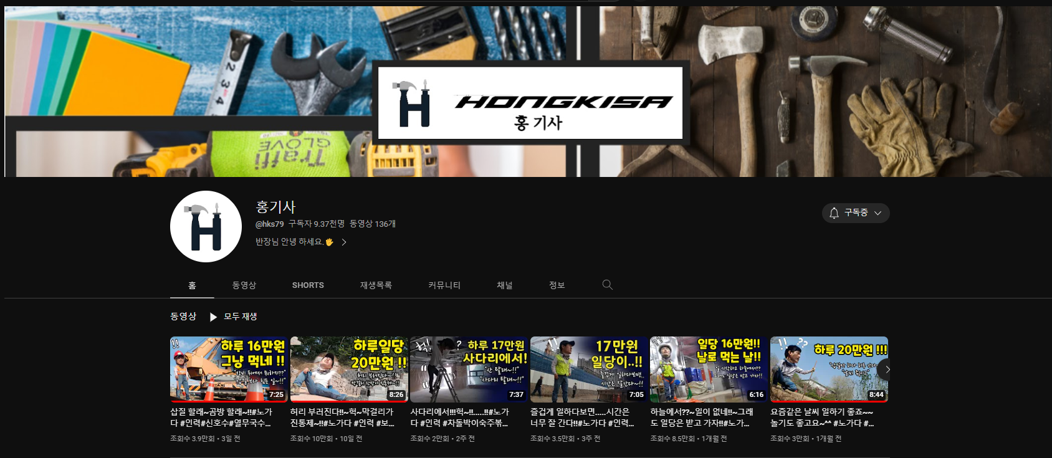Click the 6:16 duration badge
Screen dimensions: 1052x458
[756, 394]
